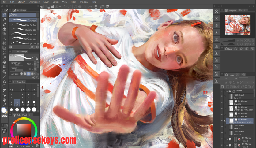
Task: Open the Edit menu
Action: (12, 2)
